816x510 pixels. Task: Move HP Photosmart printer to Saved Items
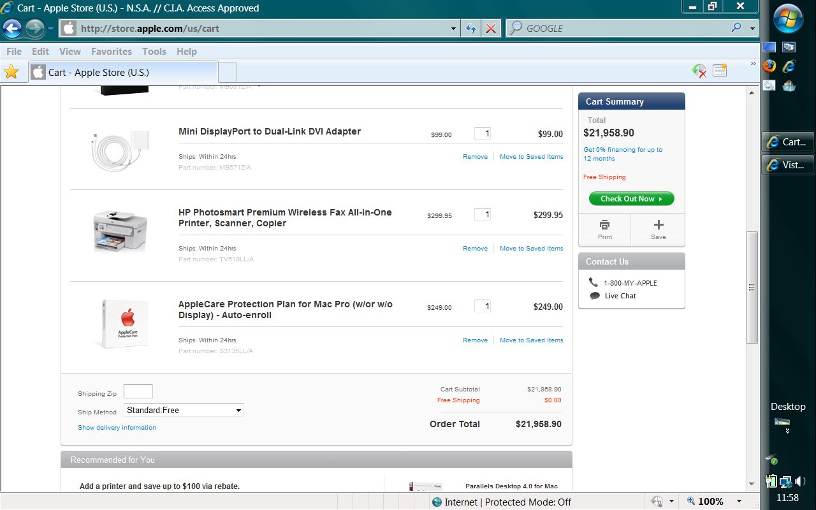(x=531, y=248)
